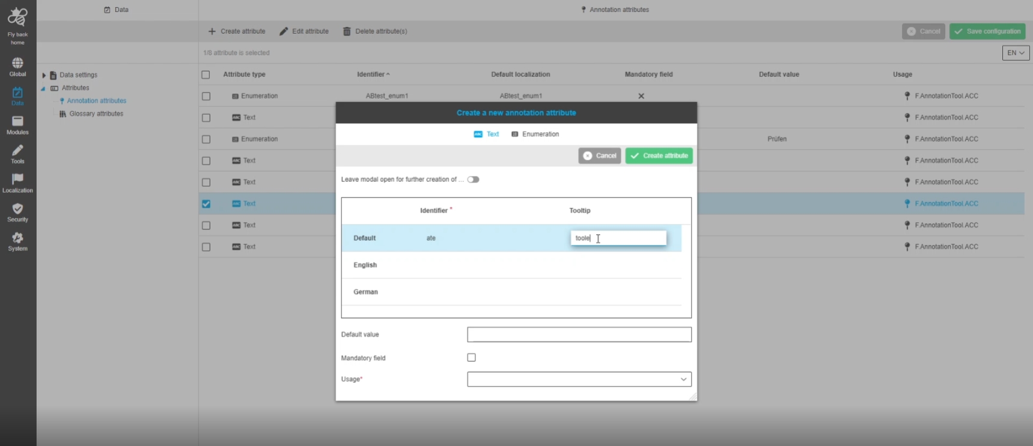Select Glossary attributes in the tree
Screen dimensions: 1033x446
pos(96,114)
